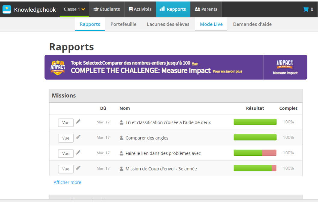This screenshot has height=202, width=318.
Task: Click Vue button for Faire le lien
Action: [66, 154]
